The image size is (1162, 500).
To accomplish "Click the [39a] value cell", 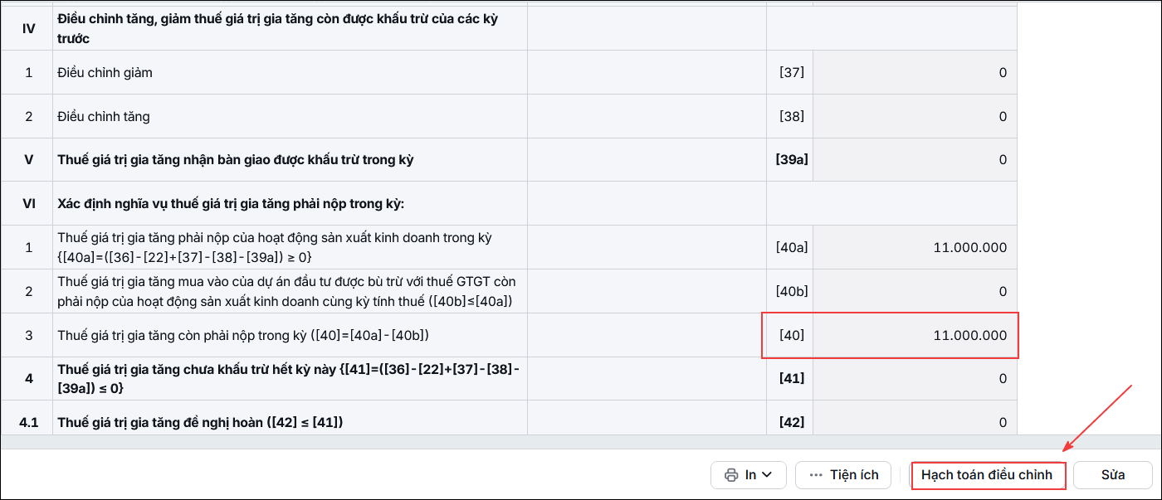I will [915, 160].
